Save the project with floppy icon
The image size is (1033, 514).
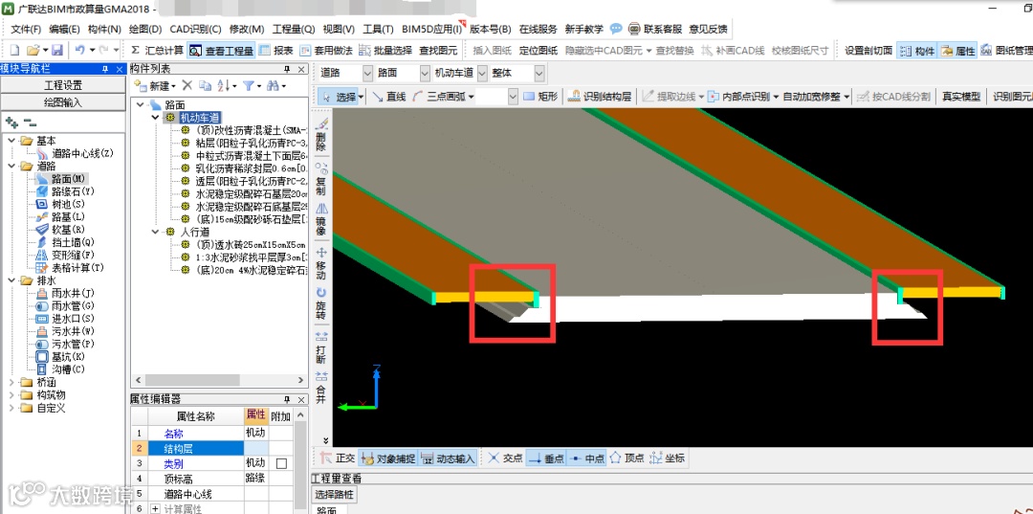56,50
